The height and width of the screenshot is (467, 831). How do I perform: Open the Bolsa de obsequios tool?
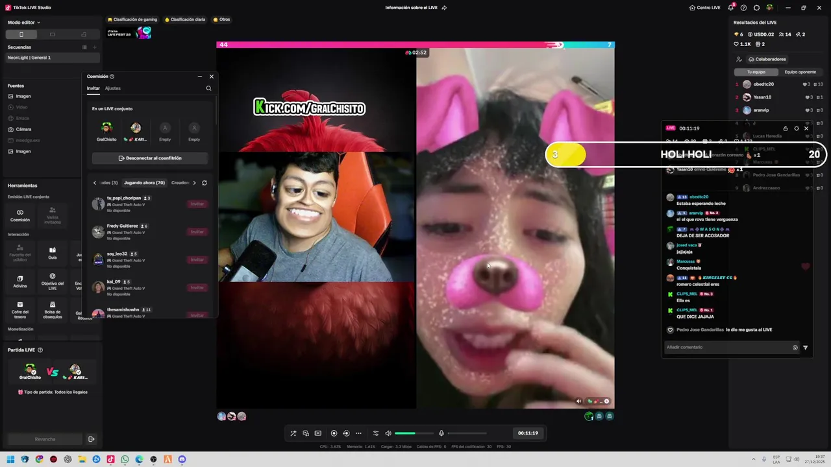click(53, 309)
